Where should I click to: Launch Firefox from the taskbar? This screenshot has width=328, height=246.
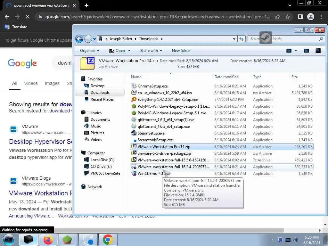[x=48, y=240]
